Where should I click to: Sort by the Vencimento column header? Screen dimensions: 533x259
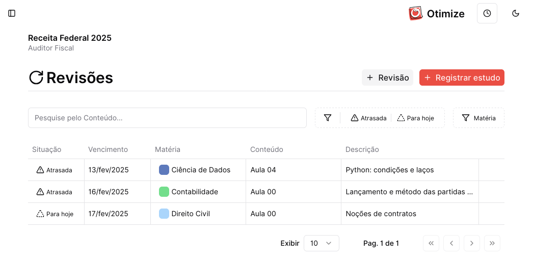108,149
